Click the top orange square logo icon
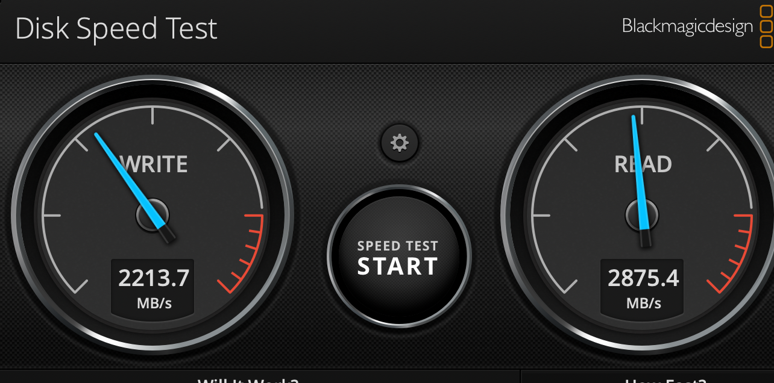Image resolution: width=774 pixels, height=383 pixels. click(766, 11)
